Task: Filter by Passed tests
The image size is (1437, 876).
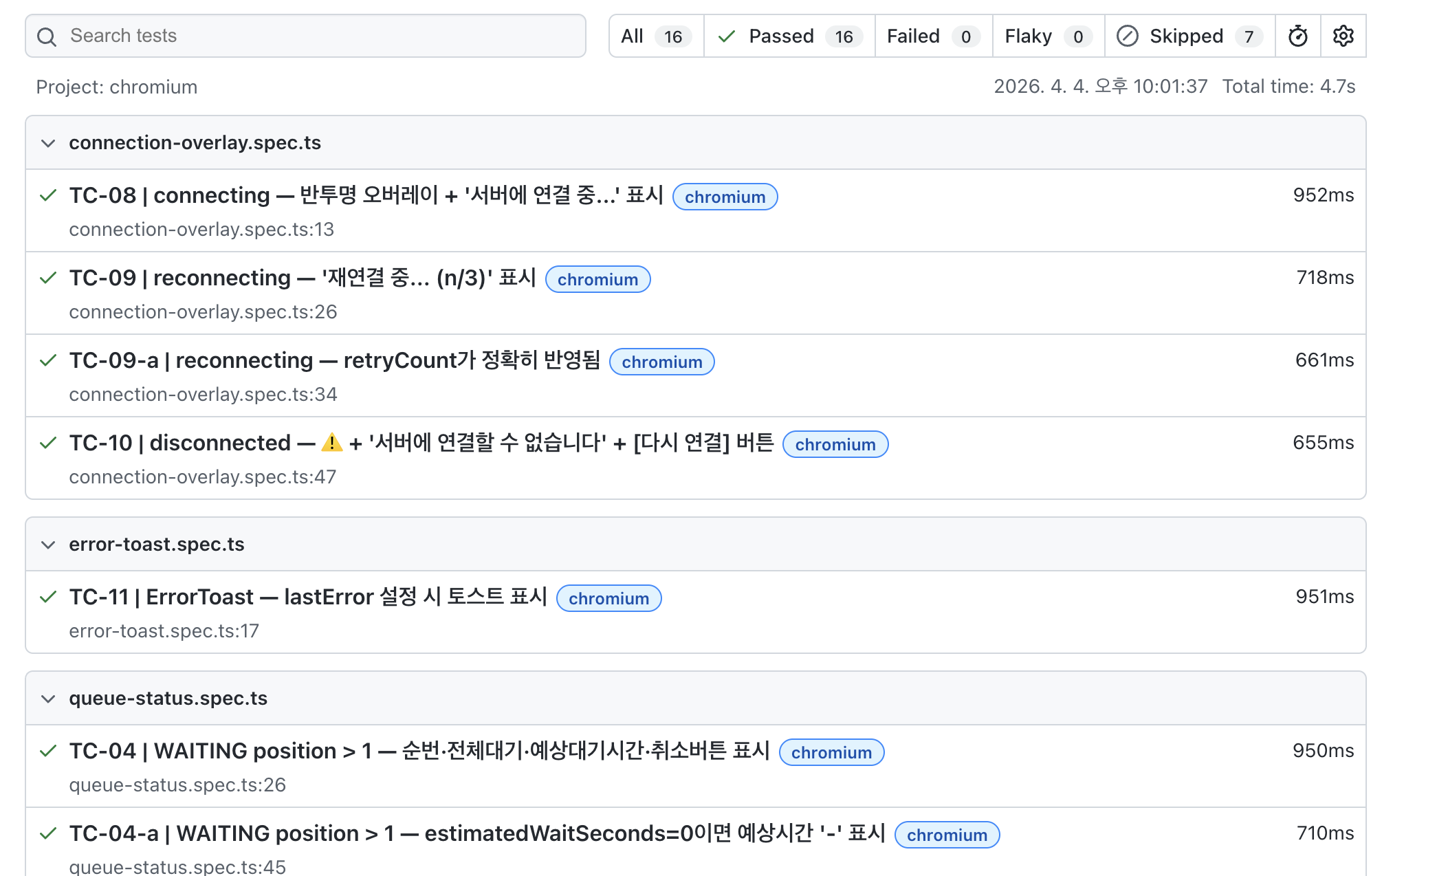Action: coord(789,36)
